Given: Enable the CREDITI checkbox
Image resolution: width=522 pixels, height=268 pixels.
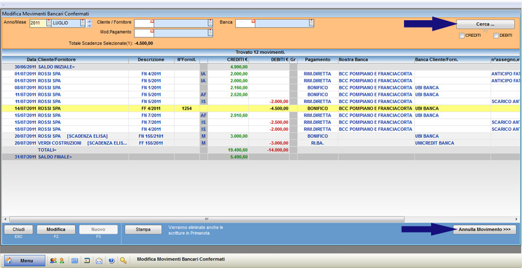Looking at the screenshot, I should point(462,36).
